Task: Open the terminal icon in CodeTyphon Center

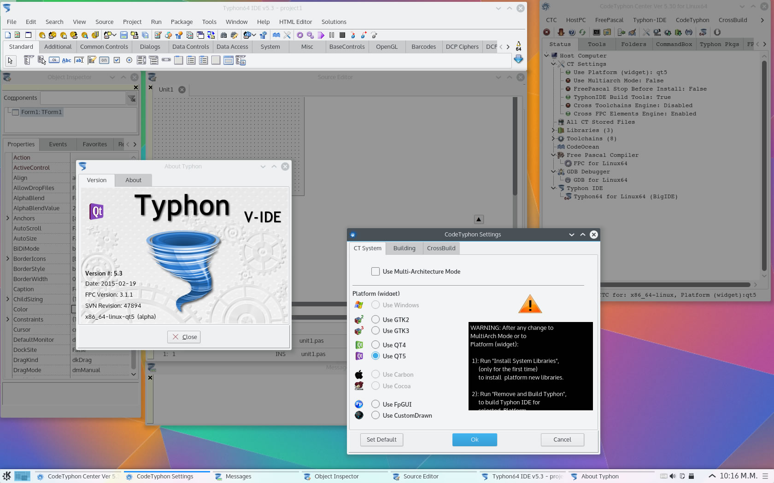Action: (597, 32)
